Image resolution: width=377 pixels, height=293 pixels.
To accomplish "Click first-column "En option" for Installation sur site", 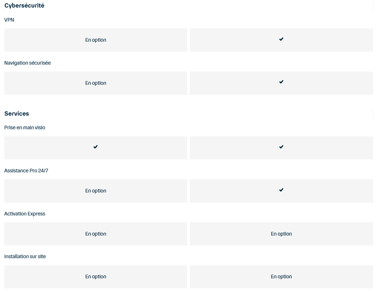I will tap(96, 277).
